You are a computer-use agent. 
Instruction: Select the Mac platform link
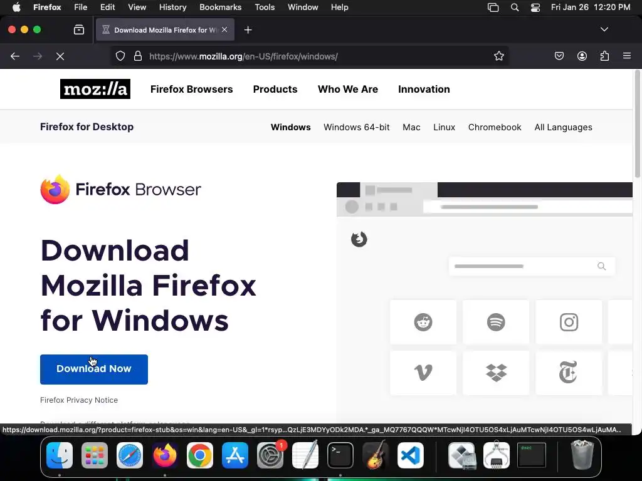tap(411, 127)
